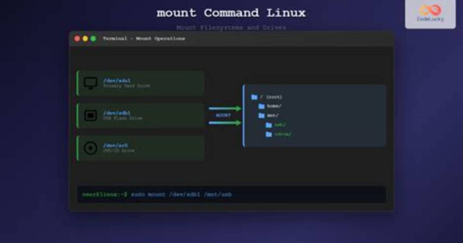
Task: Select the root folder icon
Action: 254,97
